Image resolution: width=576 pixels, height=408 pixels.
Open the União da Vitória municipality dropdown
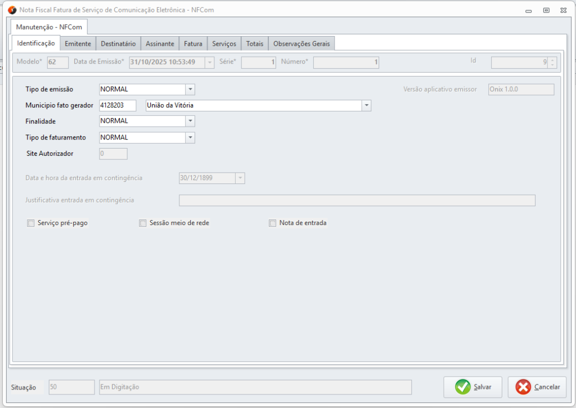(366, 105)
